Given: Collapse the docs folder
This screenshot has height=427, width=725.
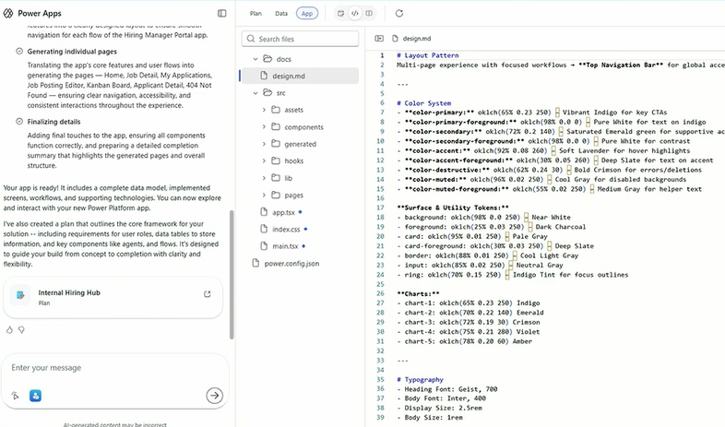Looking at the screenshot, I should (255, 59).
